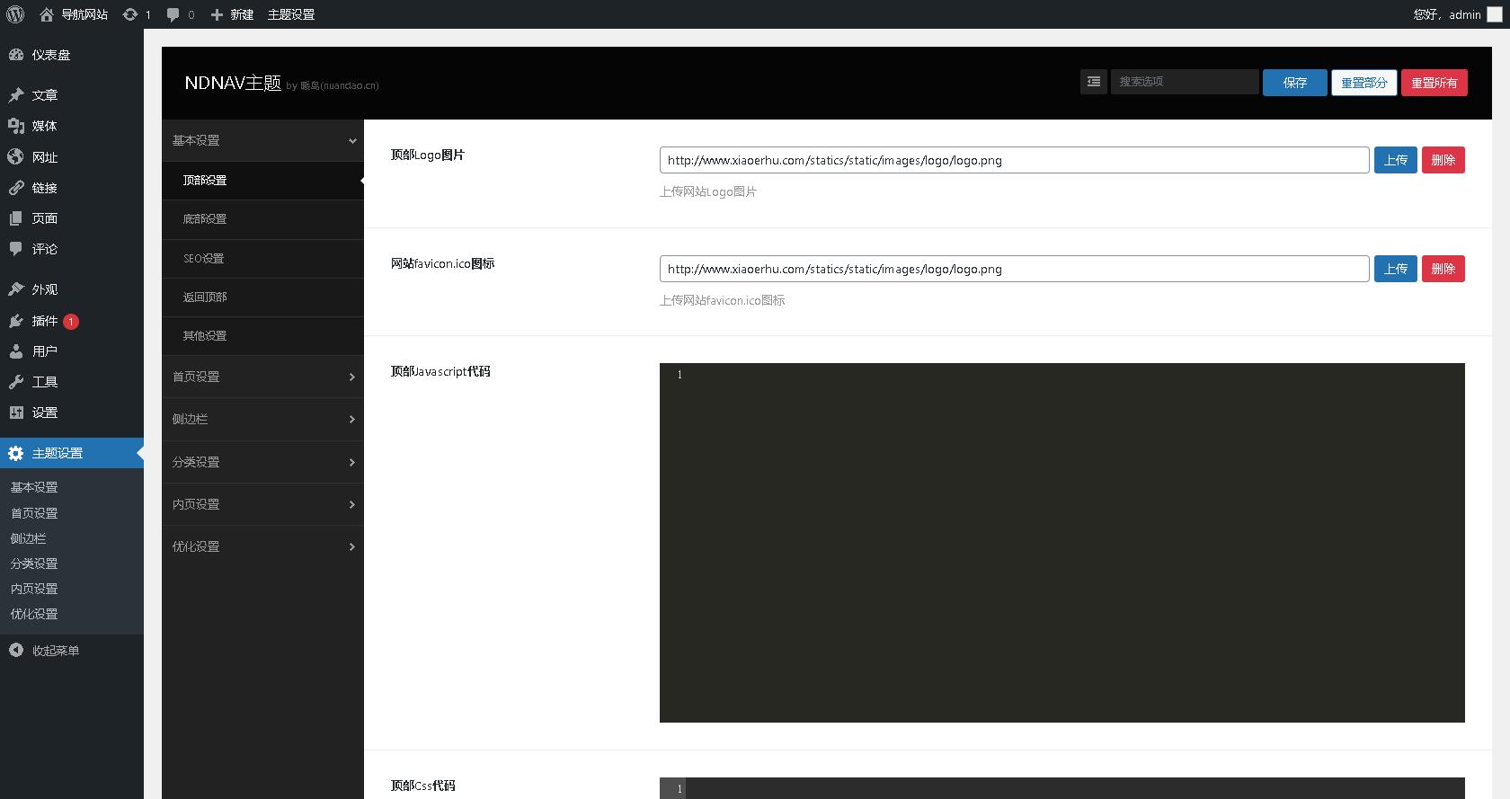Select the 底部设置 tab

[x=262, y=219]
